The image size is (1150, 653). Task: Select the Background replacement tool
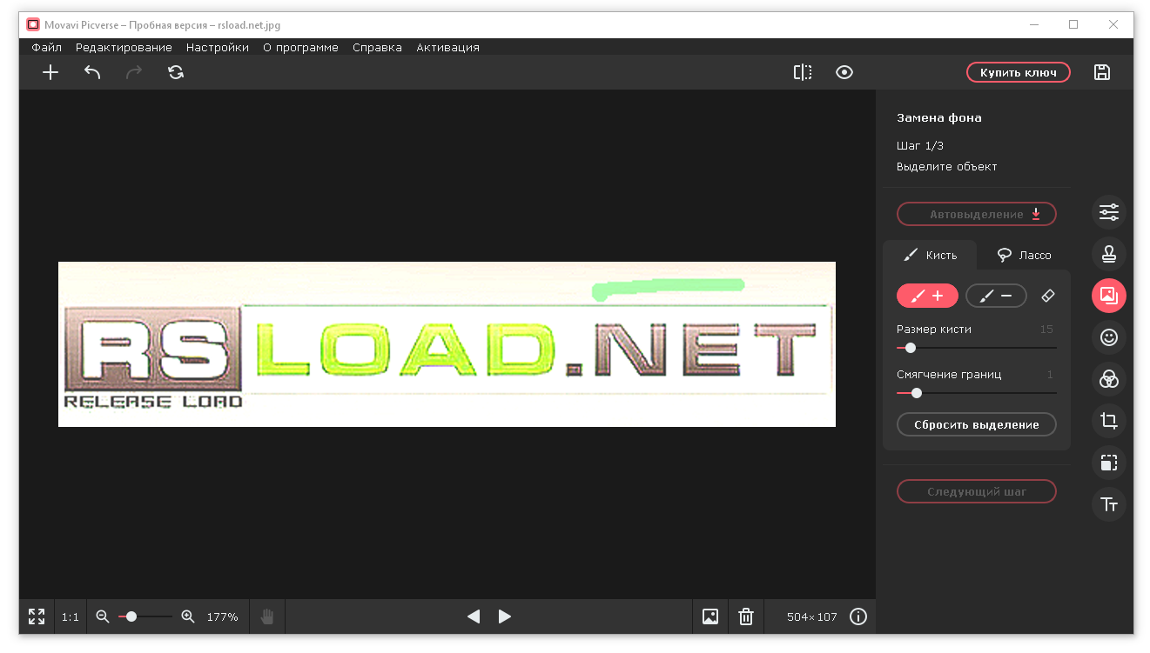point(1109,296)
